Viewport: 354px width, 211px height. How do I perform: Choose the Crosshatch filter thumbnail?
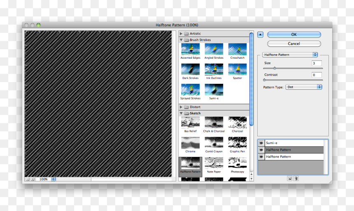(x=237, y=49)
